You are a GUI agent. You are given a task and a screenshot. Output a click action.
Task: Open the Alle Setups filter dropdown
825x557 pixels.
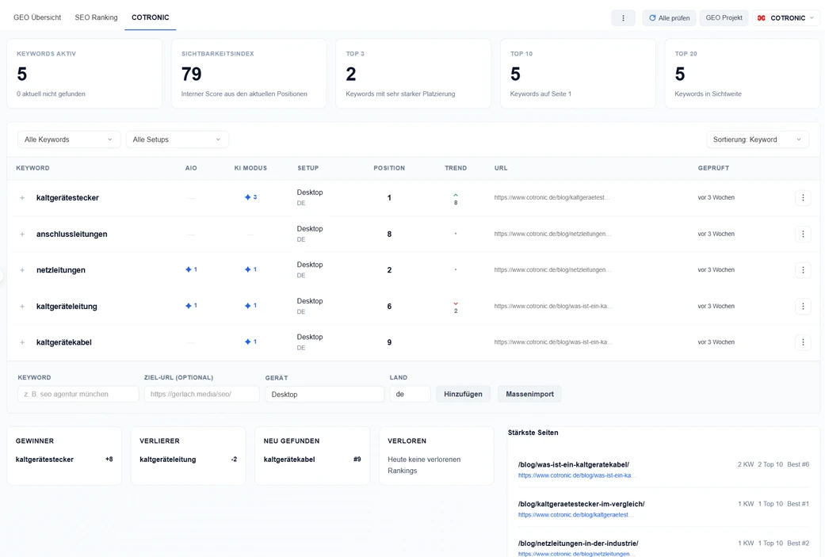coord(177,139)
